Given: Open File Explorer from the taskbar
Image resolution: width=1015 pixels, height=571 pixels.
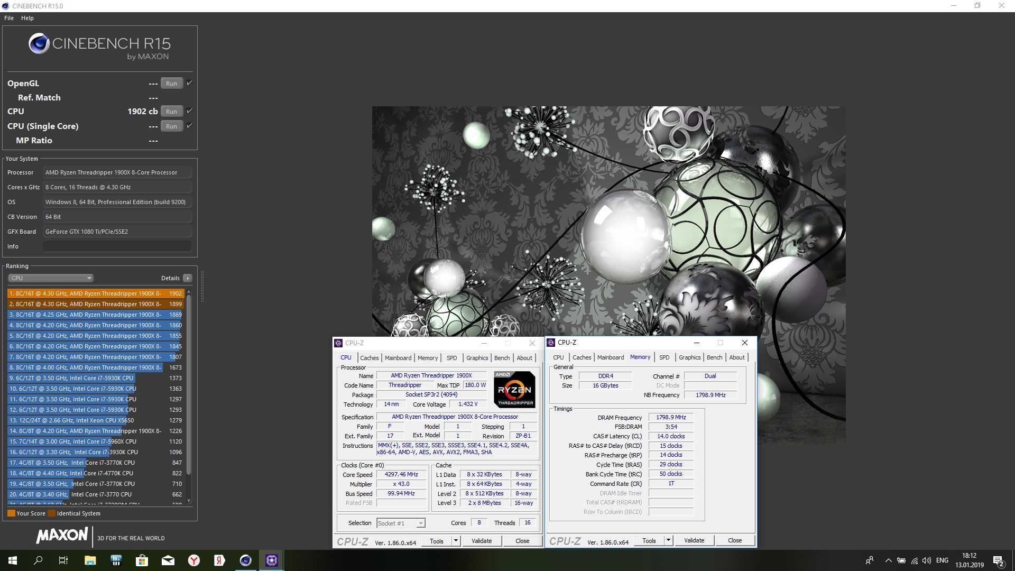Looking at the screenshot, I should click(x=90, y=560).
